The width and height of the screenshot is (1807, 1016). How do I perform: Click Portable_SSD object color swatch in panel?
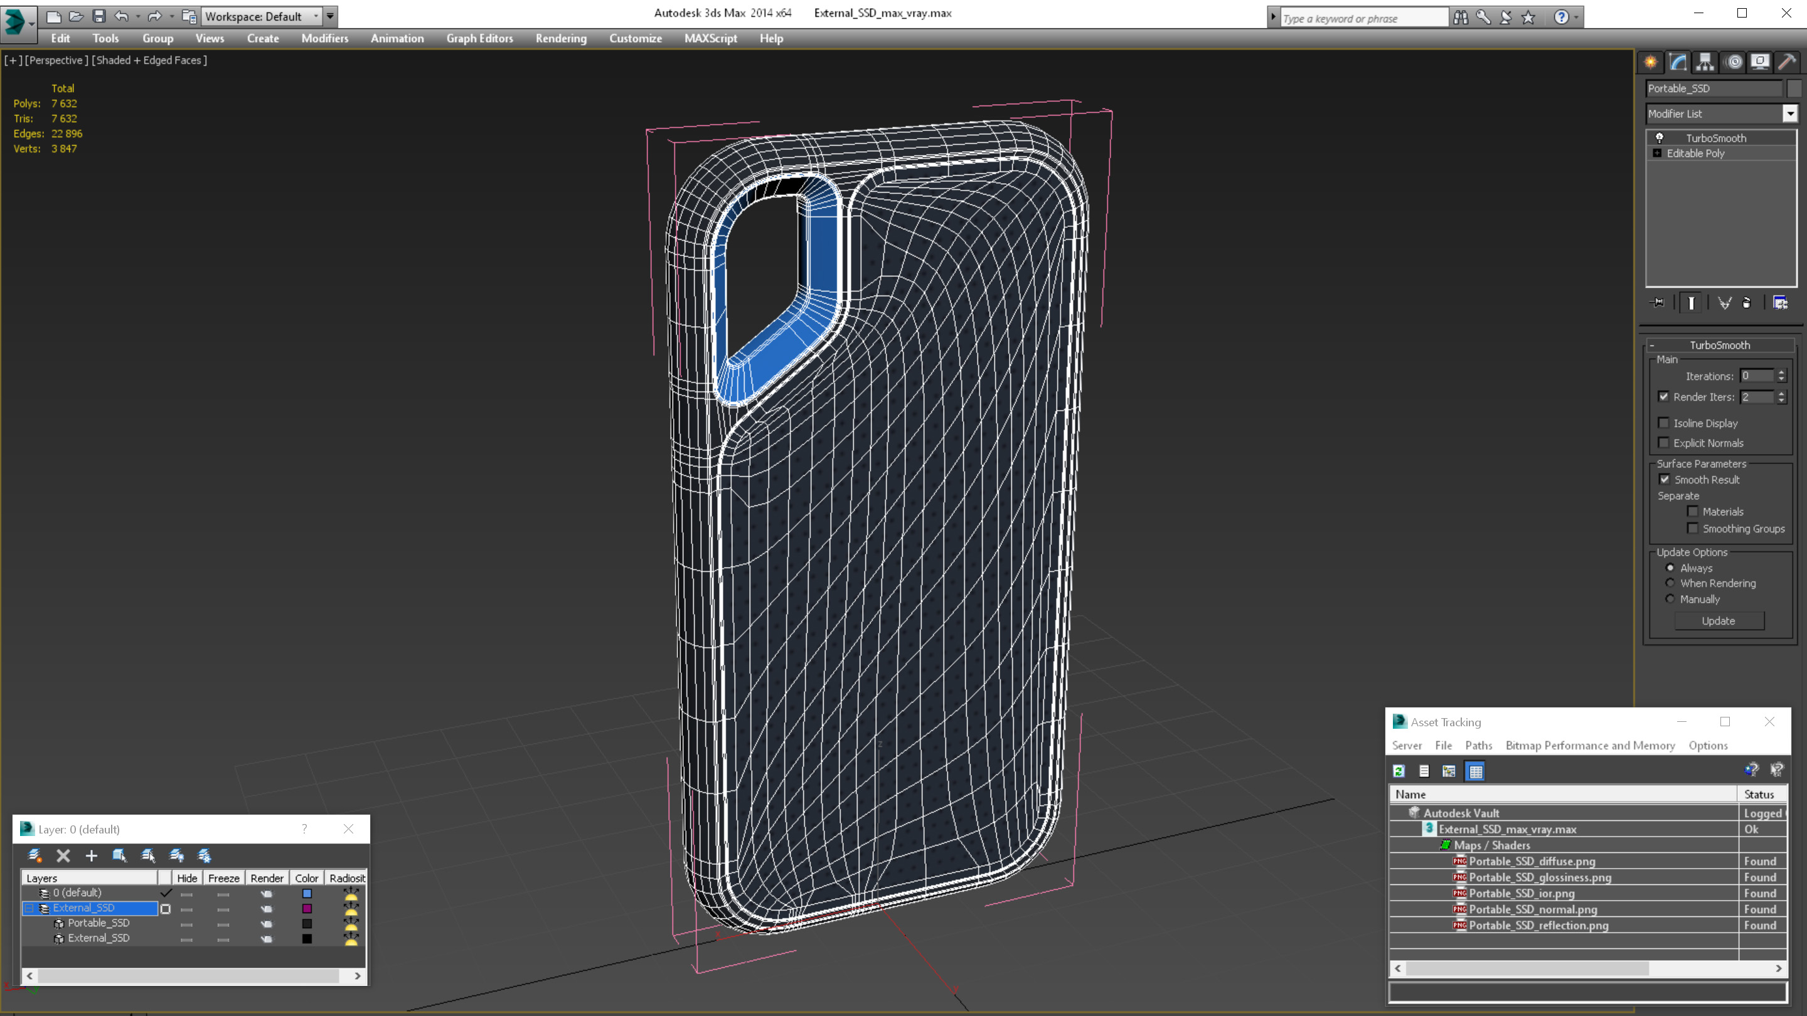pos(1794,88)
